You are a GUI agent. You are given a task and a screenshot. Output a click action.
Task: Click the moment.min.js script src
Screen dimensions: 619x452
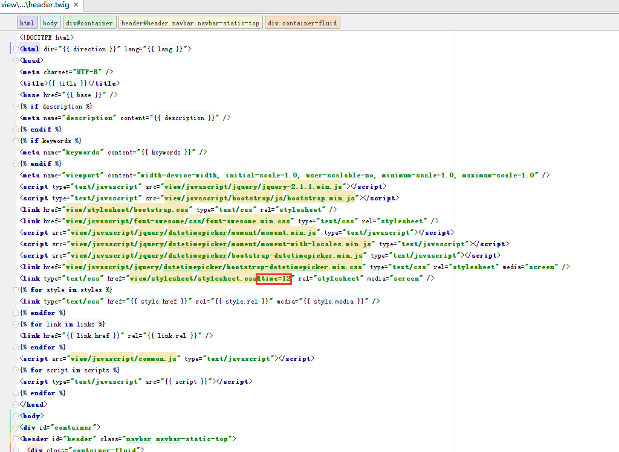(x=193, y=232)
